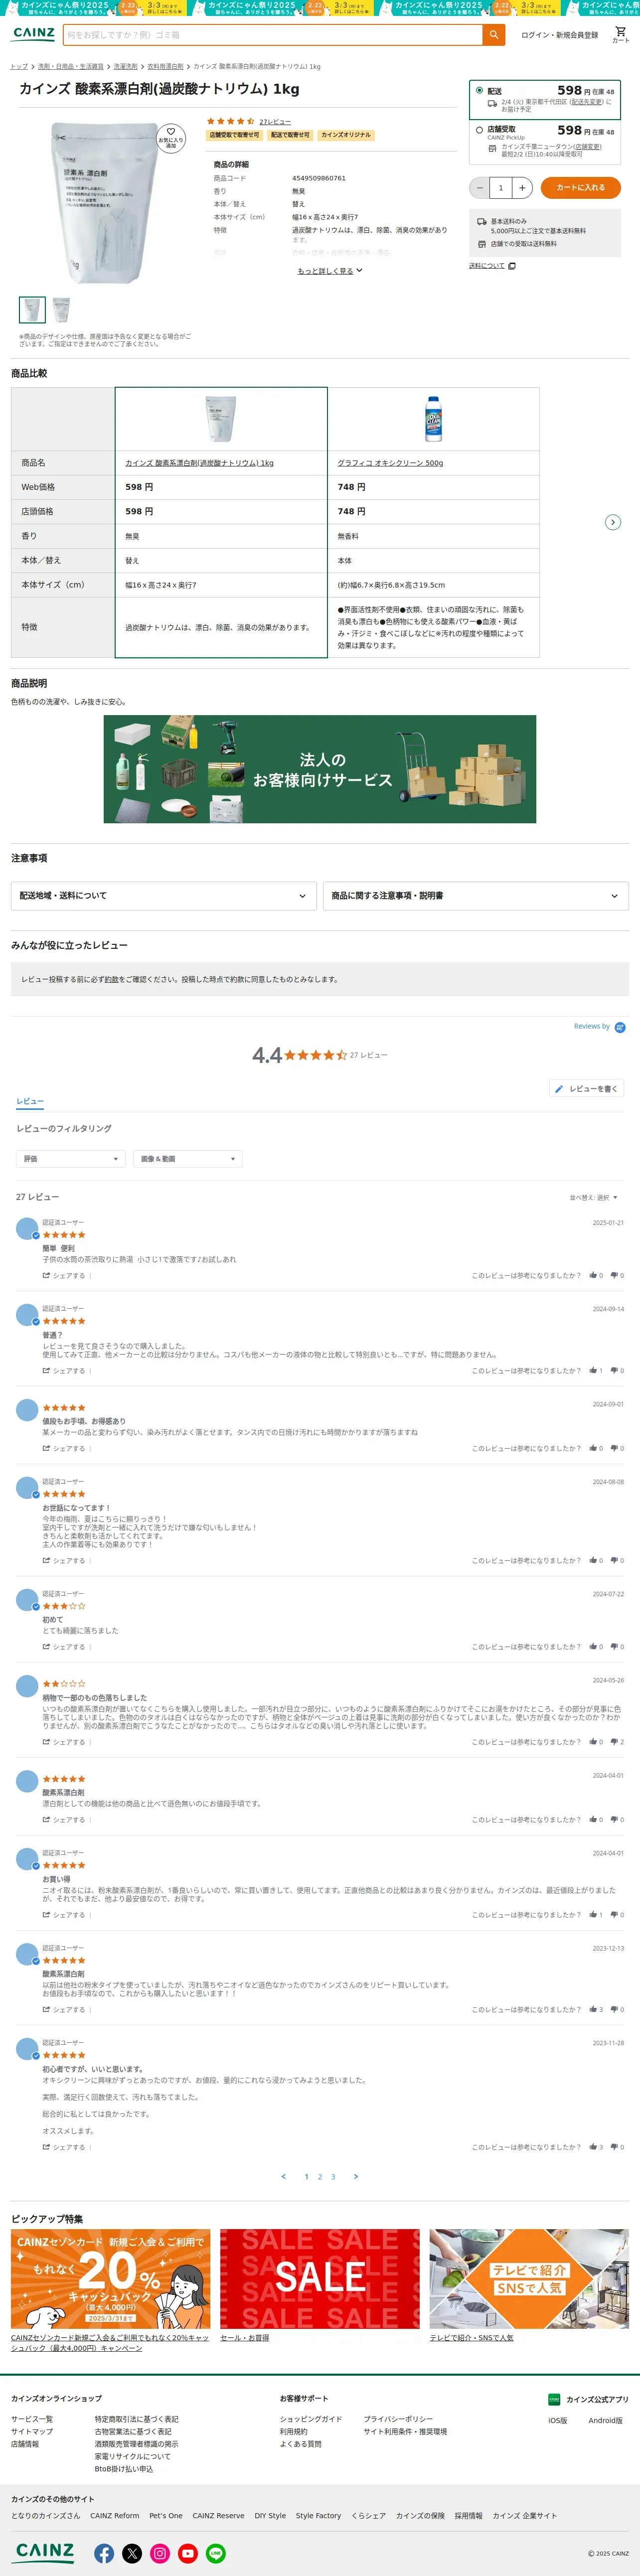
Task: Click in the product search field
Action: (272, 34)
